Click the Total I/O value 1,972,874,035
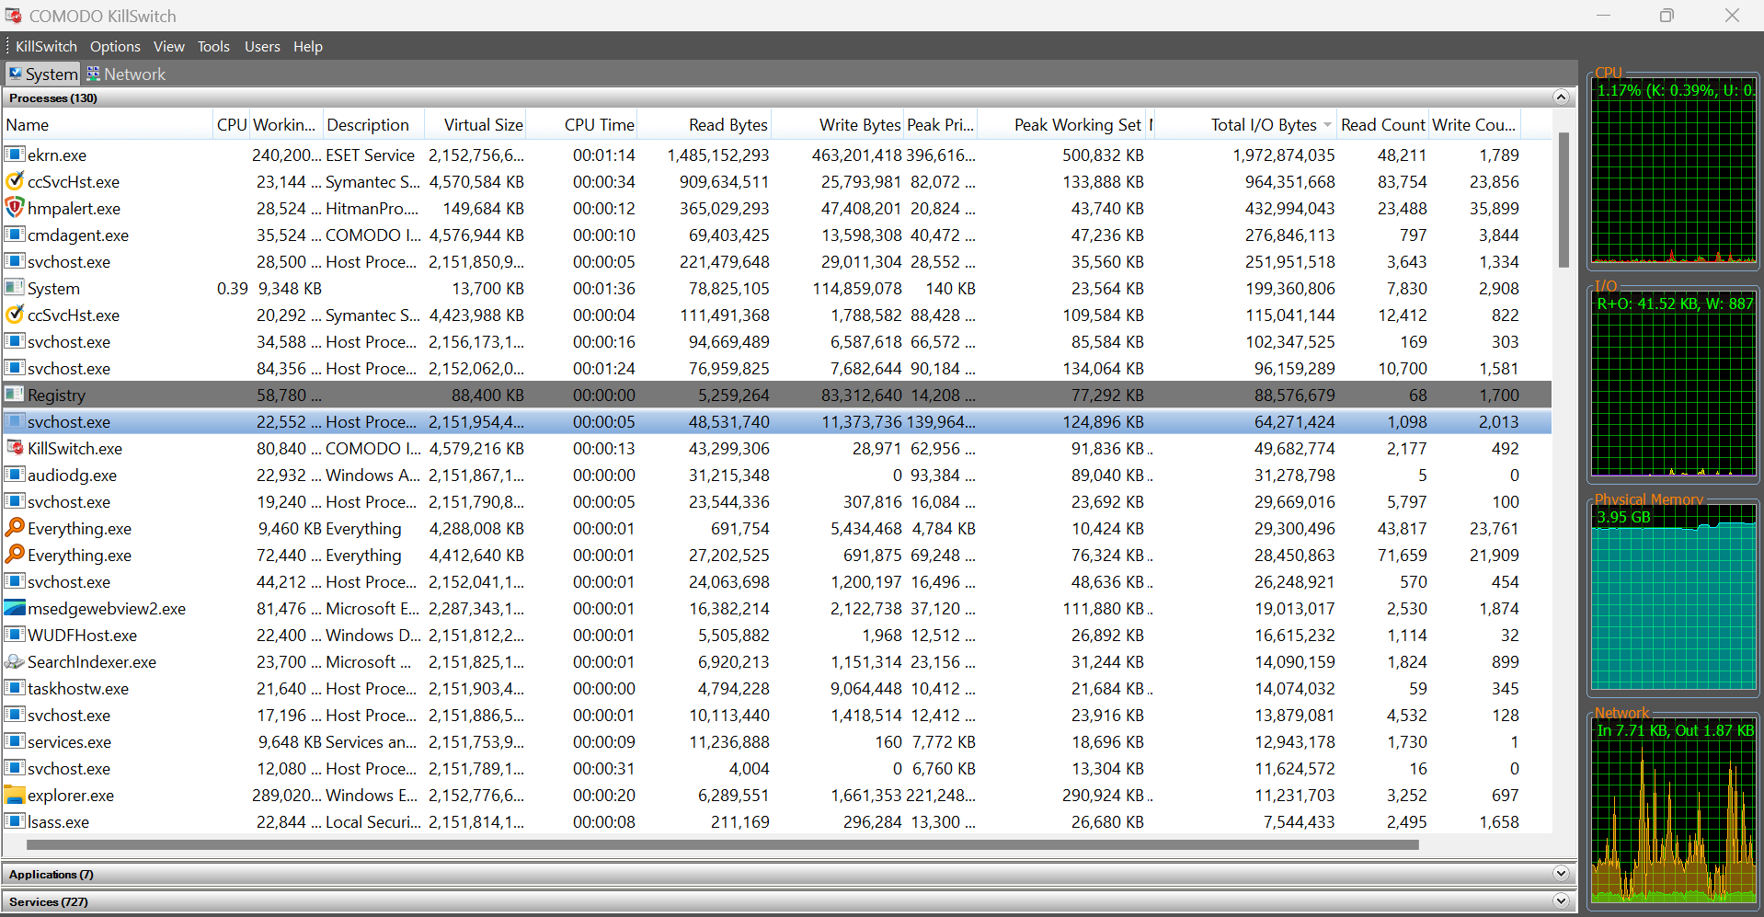Screen dimensions: 1764x917 [1284, 155]
